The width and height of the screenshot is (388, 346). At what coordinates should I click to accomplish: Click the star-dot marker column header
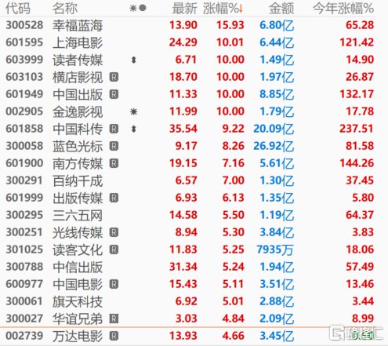coord(138,9)
